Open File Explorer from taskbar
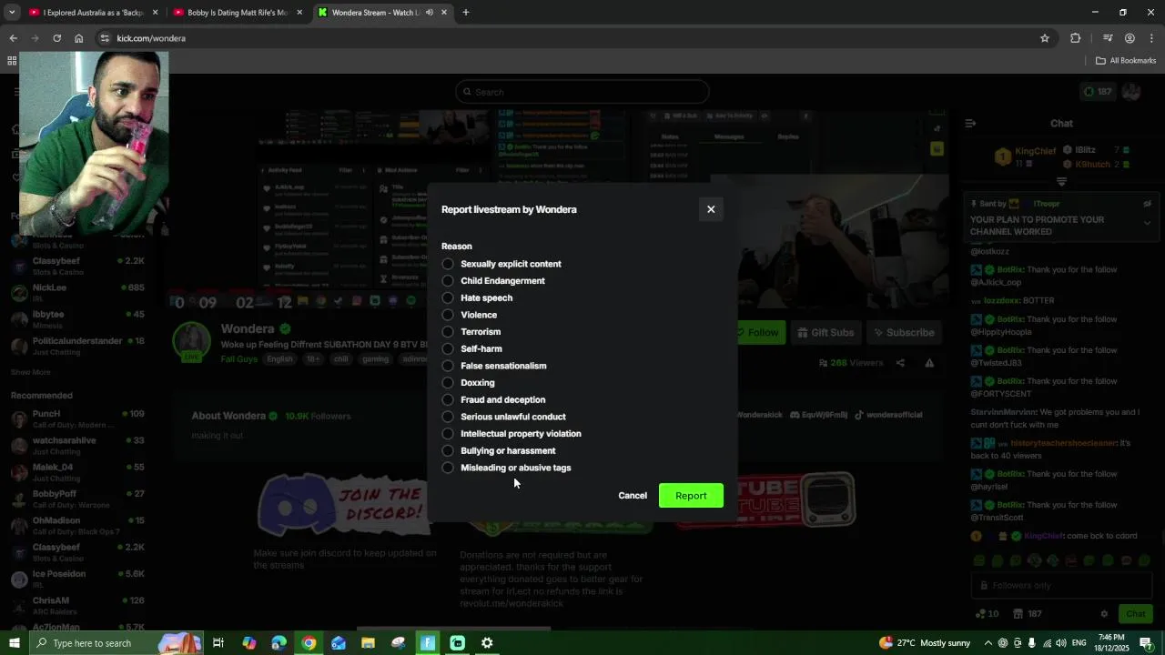Viewport: 1165px width, 655px height. tap(368, 643)
